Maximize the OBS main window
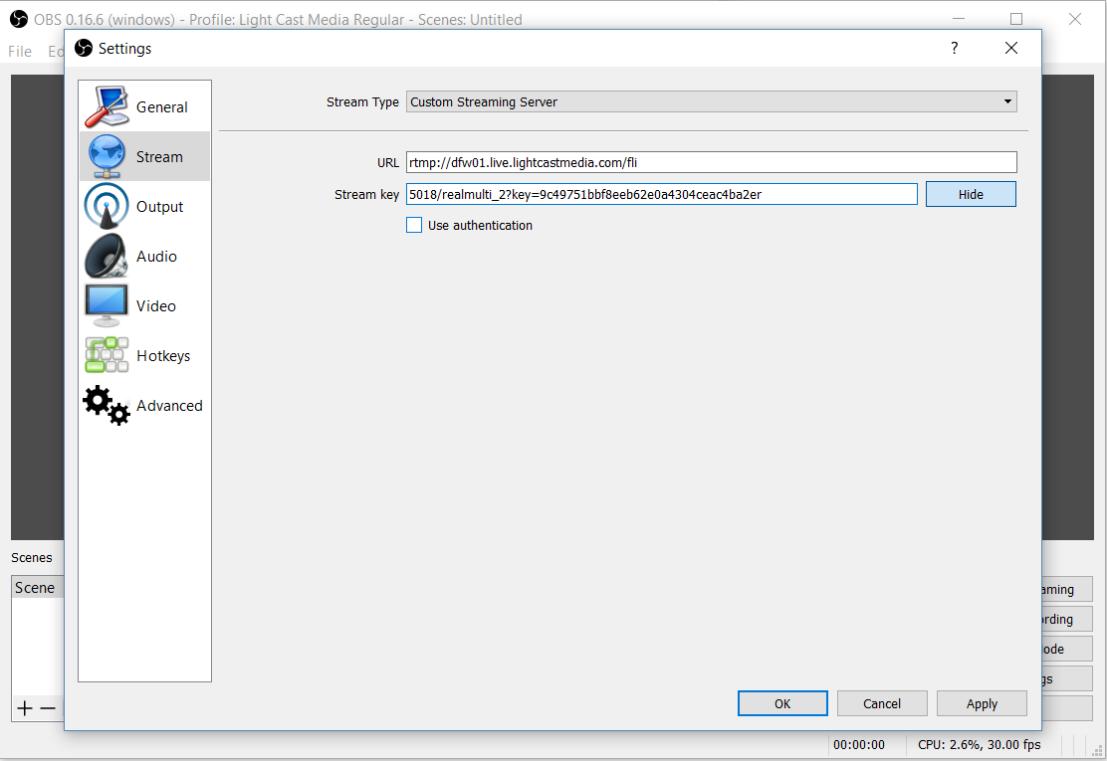The width and height of the screenshot is (1107, 761). pos(1016,19)
